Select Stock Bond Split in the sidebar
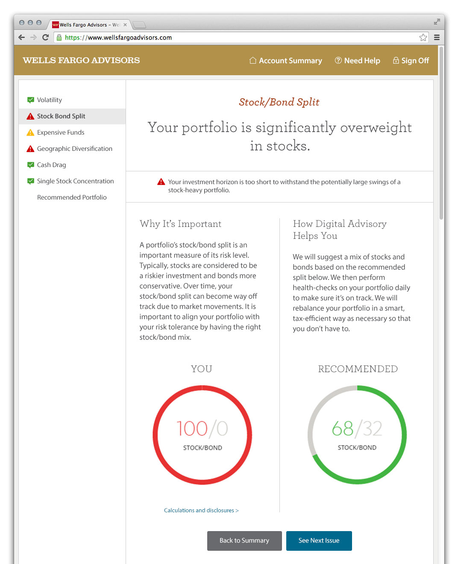 coord(72,116)
